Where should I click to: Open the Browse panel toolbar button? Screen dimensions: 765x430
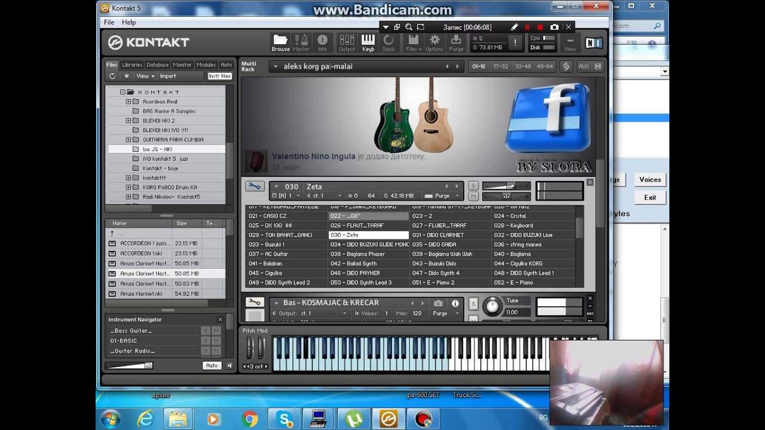click(x=280, y=42)
